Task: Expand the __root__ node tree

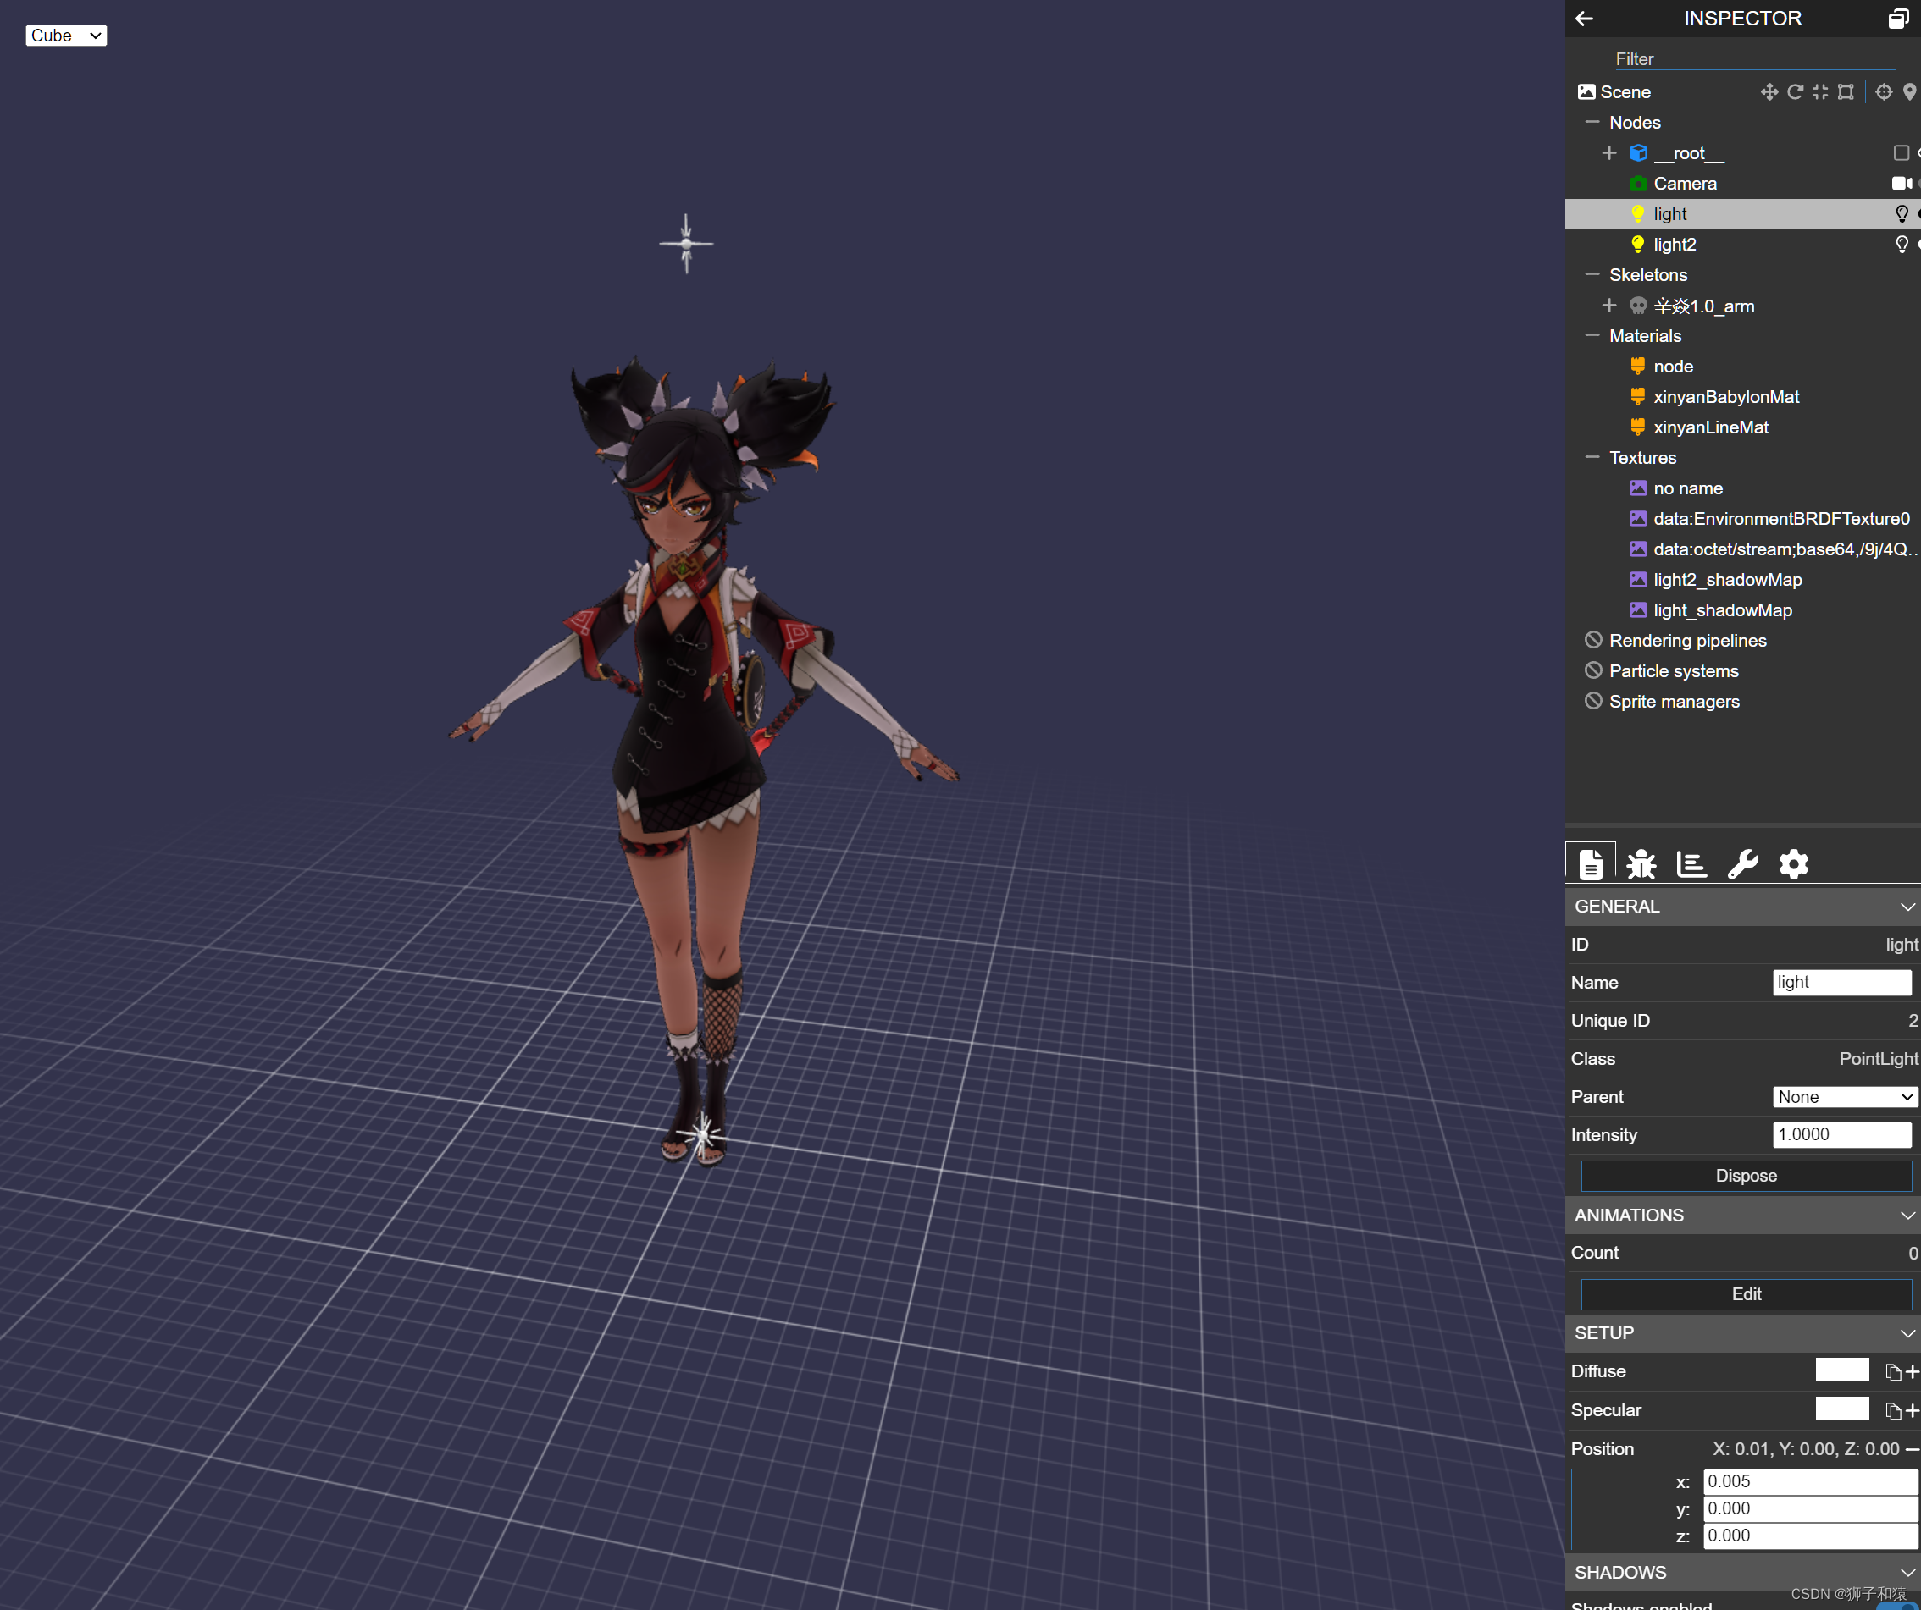Action: pos(1609,152)
